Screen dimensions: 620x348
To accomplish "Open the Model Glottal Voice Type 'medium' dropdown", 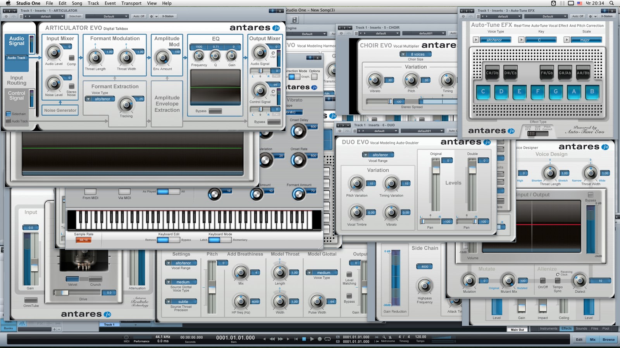I will [x=322, y=273].
